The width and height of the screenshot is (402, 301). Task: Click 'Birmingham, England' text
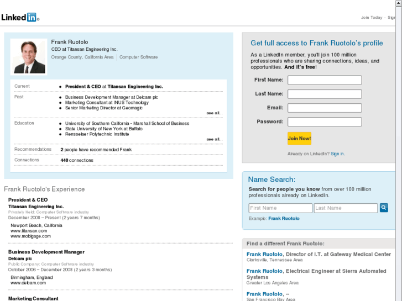32,277
